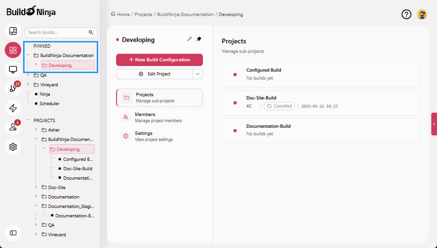Click the Edit Project button

click(154, 74)
